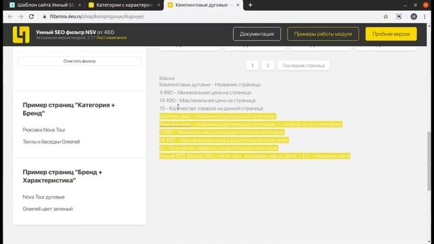
Task: Click the page vertical scrollbar thumb
Action: [429, 161]
